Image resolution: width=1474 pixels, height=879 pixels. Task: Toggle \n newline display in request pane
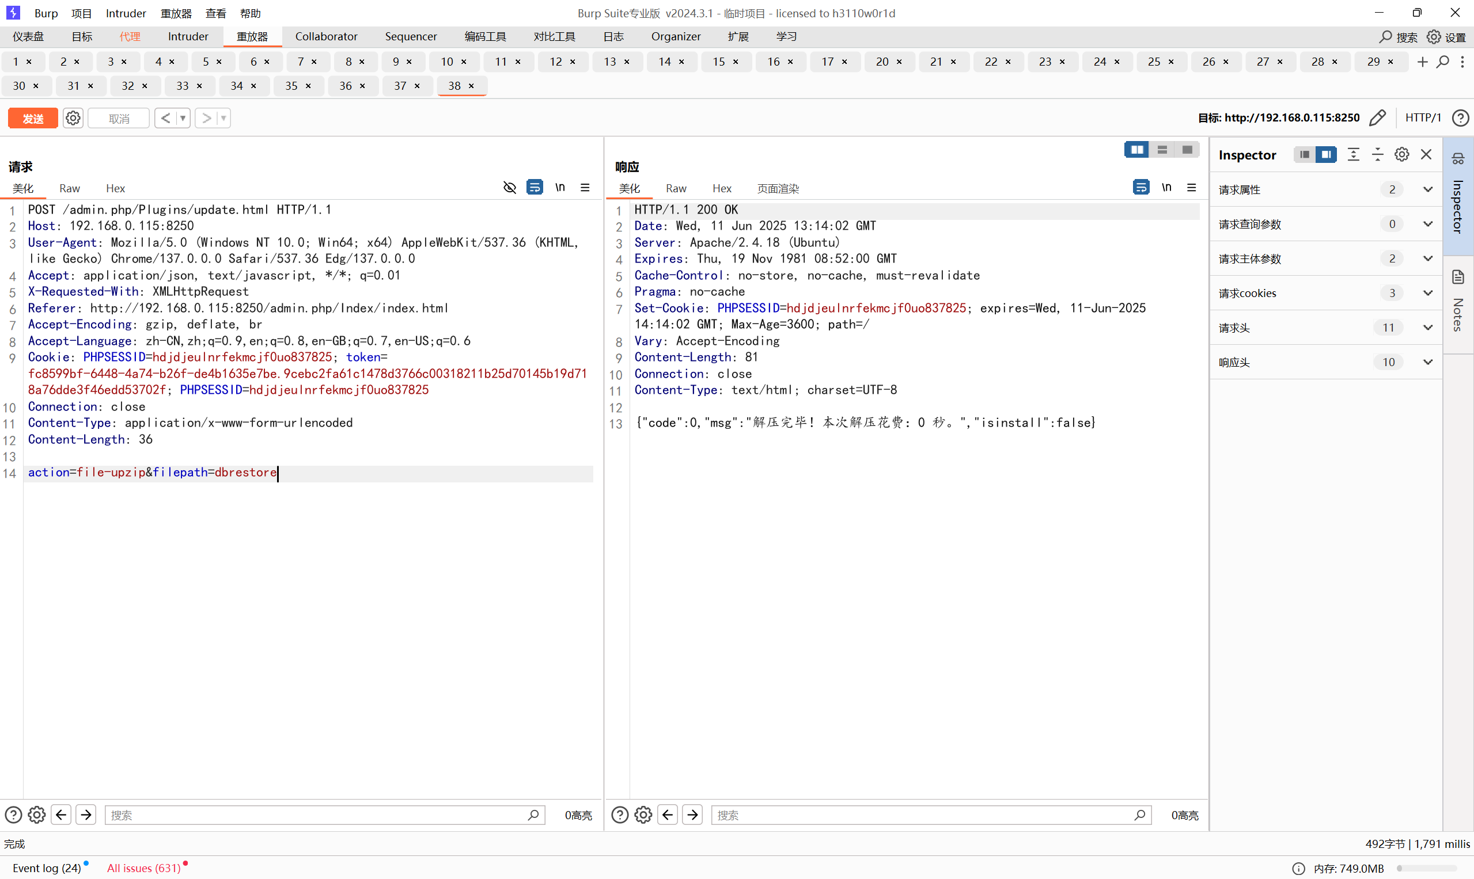[x=560, y=187]
